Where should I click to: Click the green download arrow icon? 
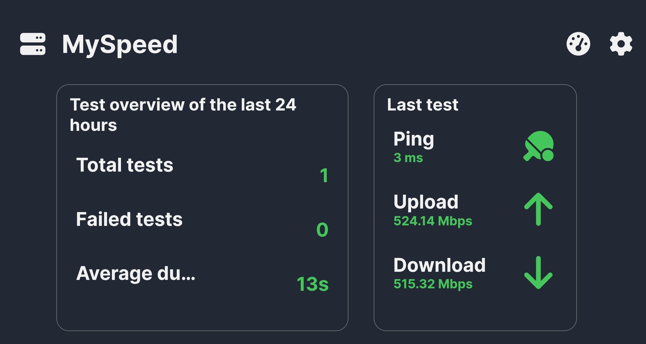tap(538, 272)
